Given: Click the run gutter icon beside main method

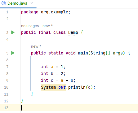Looking at the screenshot, I should [x=13, y=53].
